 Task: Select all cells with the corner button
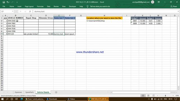(2, 15)
